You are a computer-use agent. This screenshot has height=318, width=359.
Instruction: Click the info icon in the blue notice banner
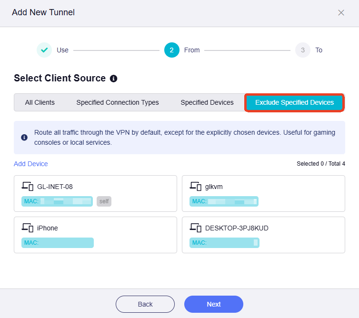click(x=24, y=137)
